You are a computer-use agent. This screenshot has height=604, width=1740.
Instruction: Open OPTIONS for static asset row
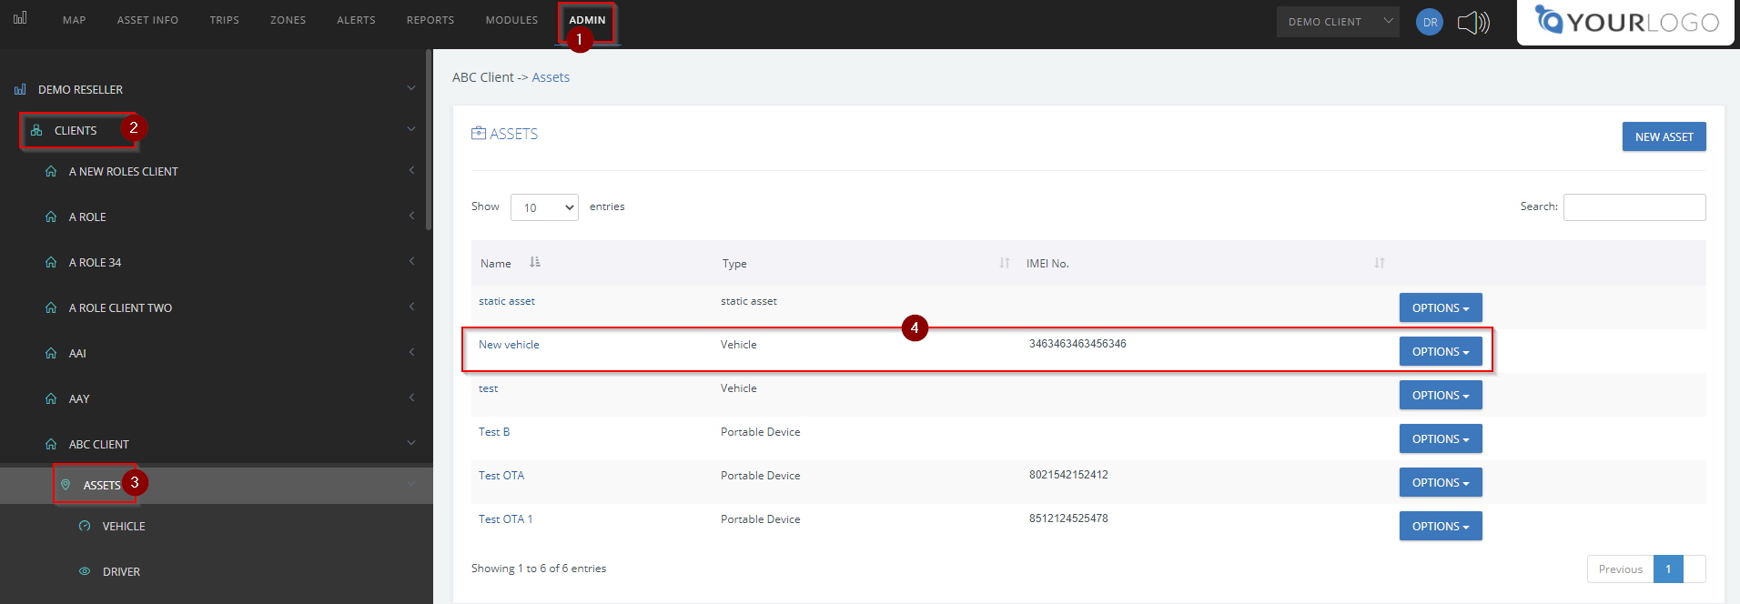(1441, 307)
